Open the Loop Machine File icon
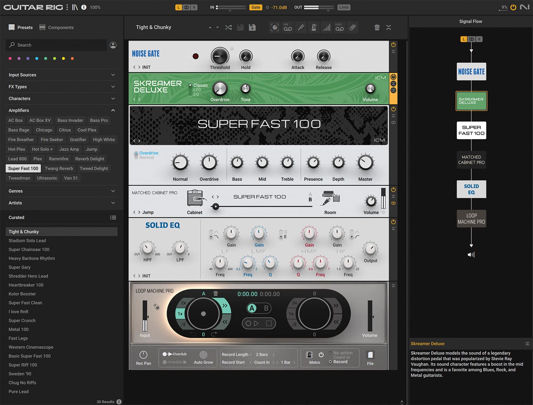The height and width of the screenshot is (405, 533). pyautogui.click(x=370, y=355)
